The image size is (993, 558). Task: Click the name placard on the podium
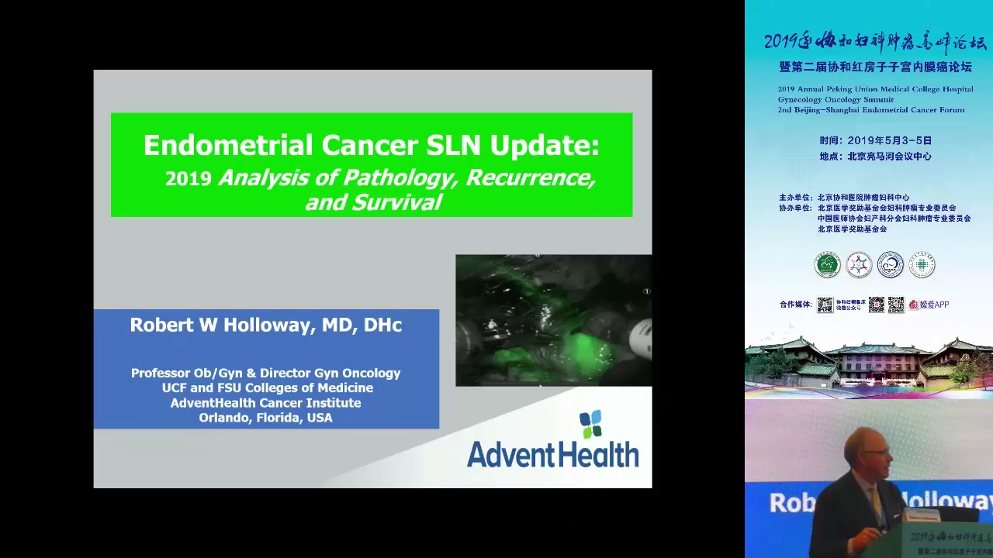(922, 515)
